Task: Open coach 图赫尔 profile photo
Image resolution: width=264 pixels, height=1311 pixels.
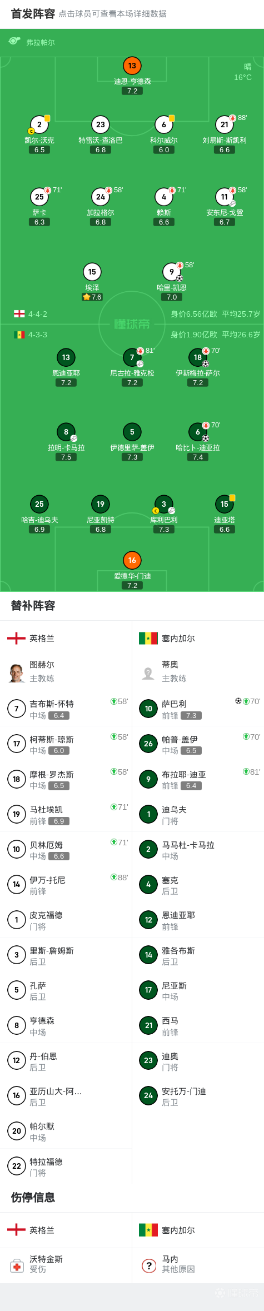Action: coord(17,672)
